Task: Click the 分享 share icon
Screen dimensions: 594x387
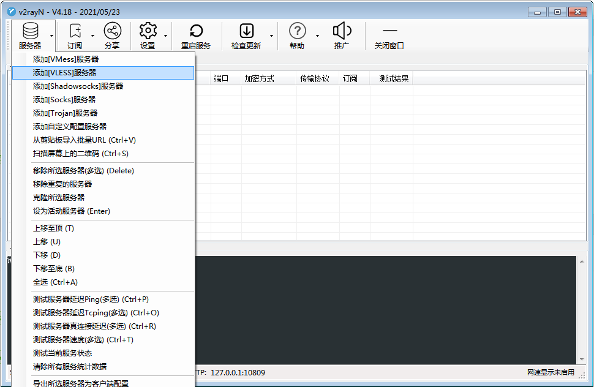Action: click(113, 31)
